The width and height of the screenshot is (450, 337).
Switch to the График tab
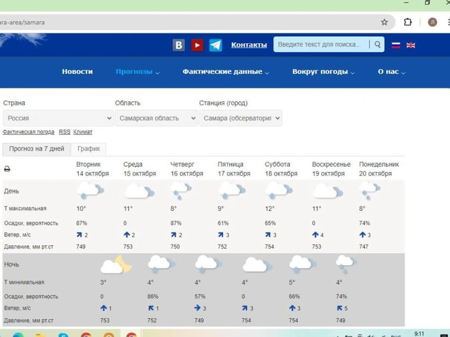tap(88, 149)
